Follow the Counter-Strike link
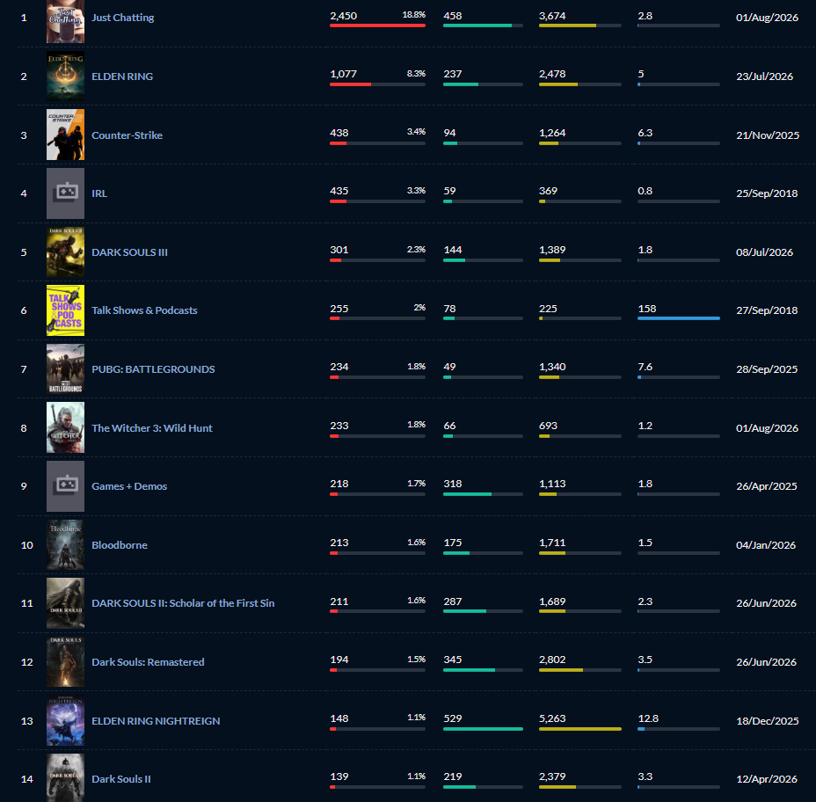The height and width of the screenshot is (802, 816). click(127, 135)
